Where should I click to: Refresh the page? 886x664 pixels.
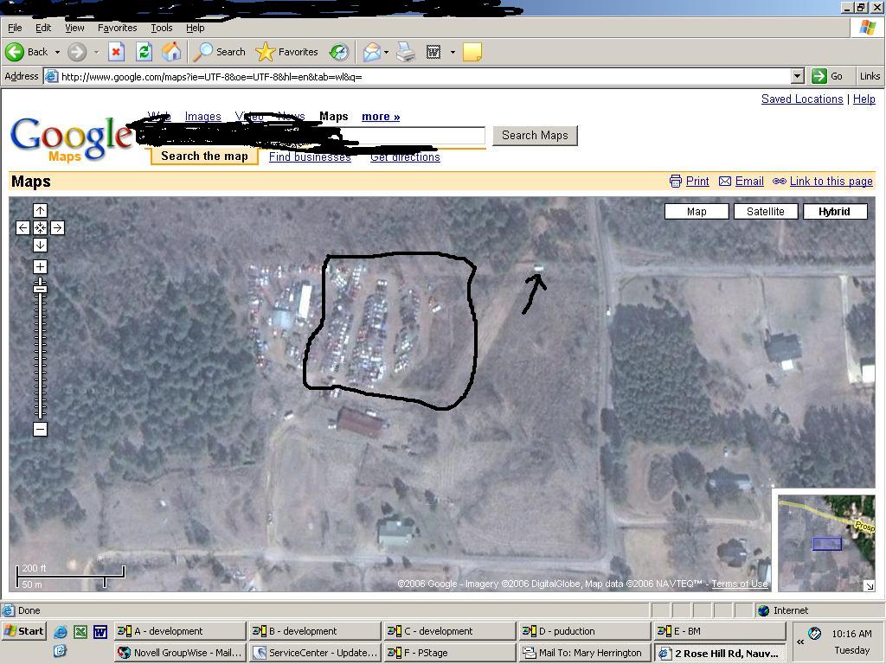pyautogui.click(x=144, y=52)
